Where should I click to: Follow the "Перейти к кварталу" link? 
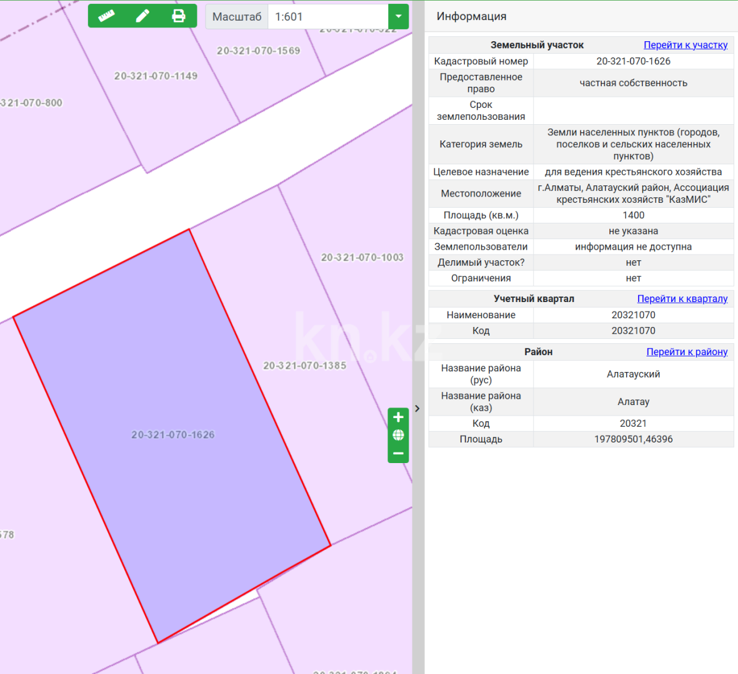pyautogui.click(x=682, y=298)
